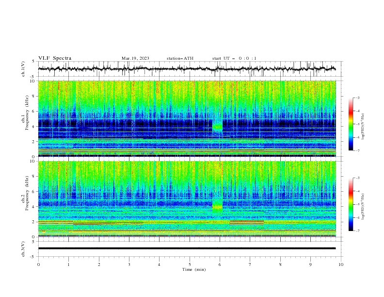Click the green burst near 4 kHz in ch.1 spectrogram
Screen dimensions: 384x297
pos(217,127)
